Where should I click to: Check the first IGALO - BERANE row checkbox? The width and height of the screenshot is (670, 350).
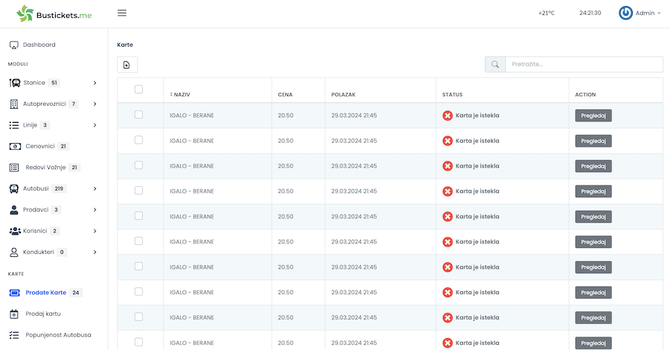pyautogui.click(x=138, y=115)
